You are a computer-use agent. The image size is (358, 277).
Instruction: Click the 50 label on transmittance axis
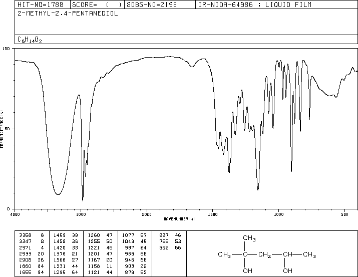8,129
